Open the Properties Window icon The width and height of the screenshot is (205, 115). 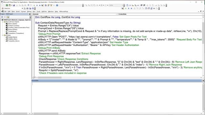tap(48, 5)
